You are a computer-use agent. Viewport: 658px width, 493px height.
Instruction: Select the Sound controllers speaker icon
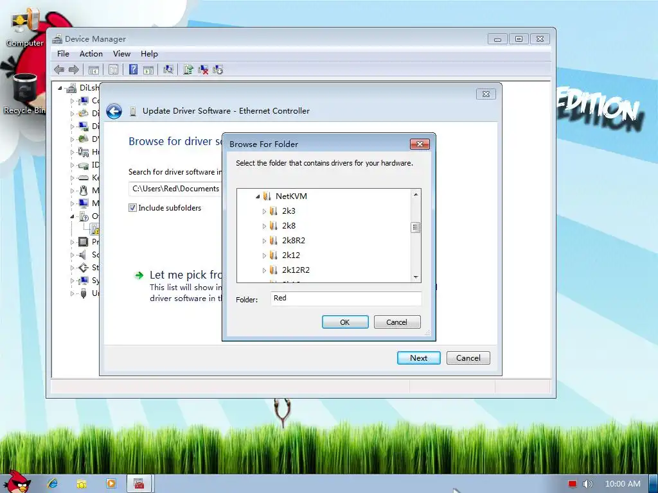click(83, 254)
